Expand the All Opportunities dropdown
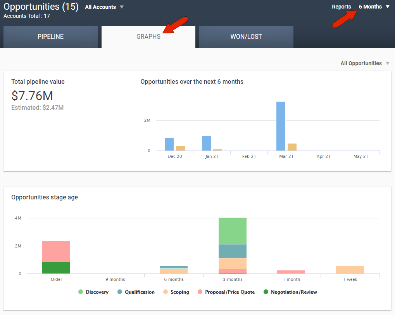Image resolution: width=395 pixels, height=315 pixels. tap(364, 63)
